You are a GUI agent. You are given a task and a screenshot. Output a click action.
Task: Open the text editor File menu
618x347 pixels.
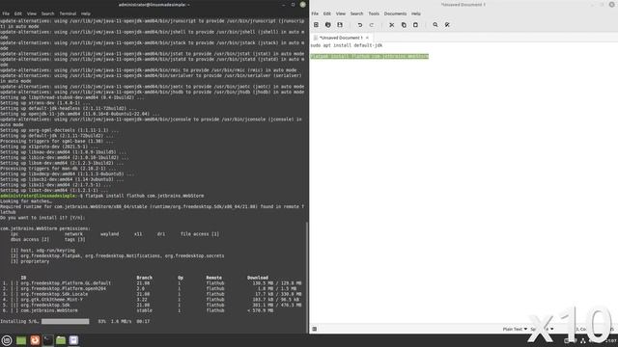click(x=315, y=13)
